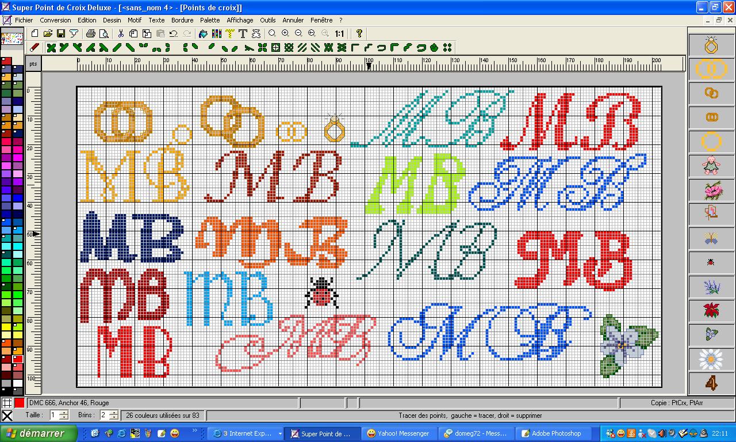The height and width of the screenshot is (442, 736).
Task: Increase the Taille value
Action: click(x=64, y=411)
